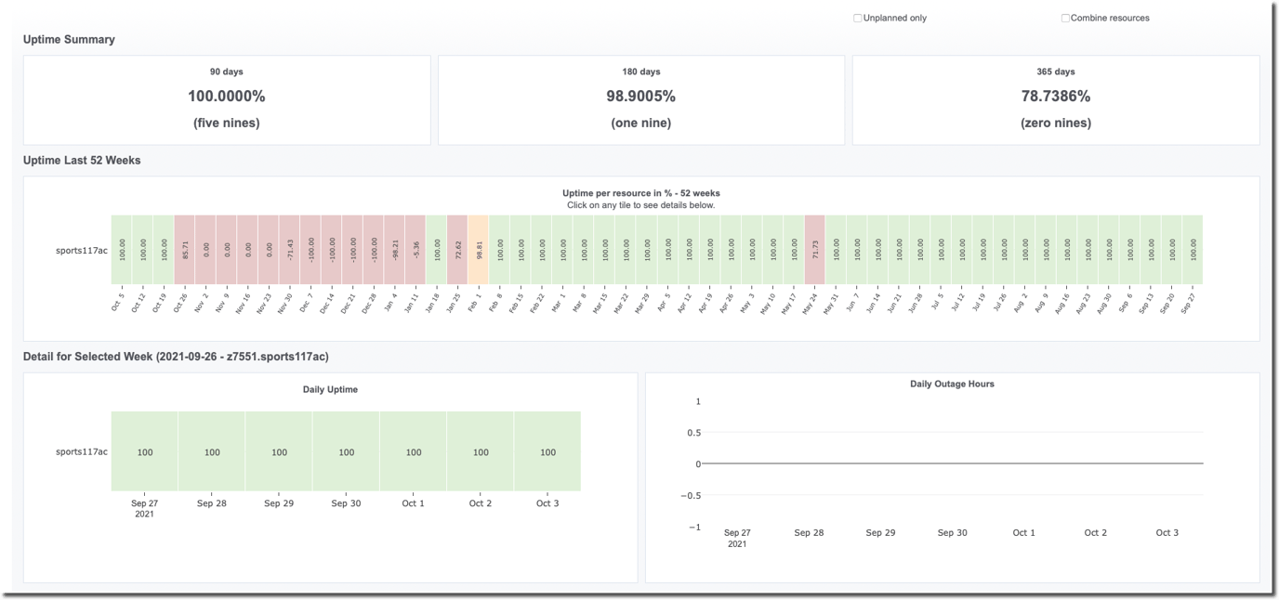Click Monday's 100 bar in Daily Uptime

(143, 450)
